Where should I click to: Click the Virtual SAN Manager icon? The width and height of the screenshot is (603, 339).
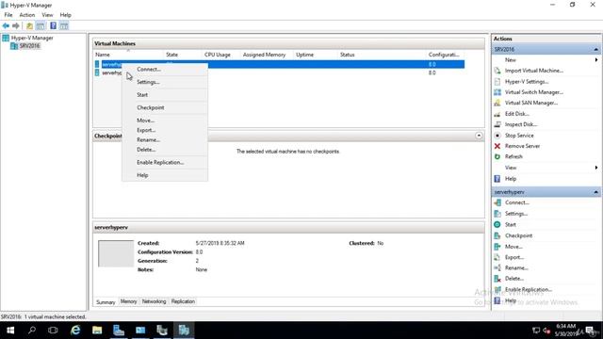point(497,103)
